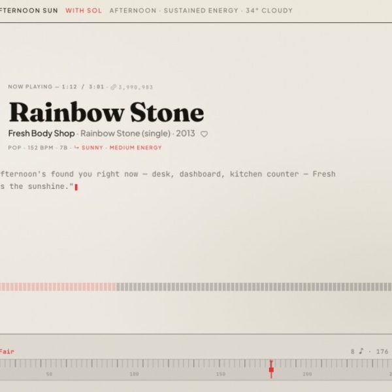Click the 176 frequency readout
The height and width of the screenshot is (392, 392).
click(x=382, y=351)
